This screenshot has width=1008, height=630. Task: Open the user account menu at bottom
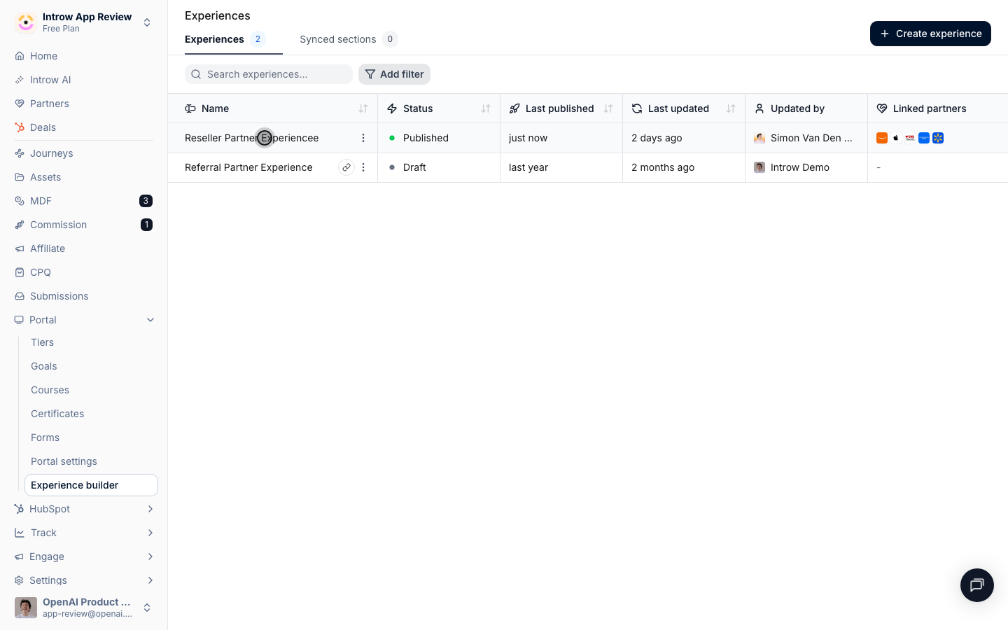(84, 608)
